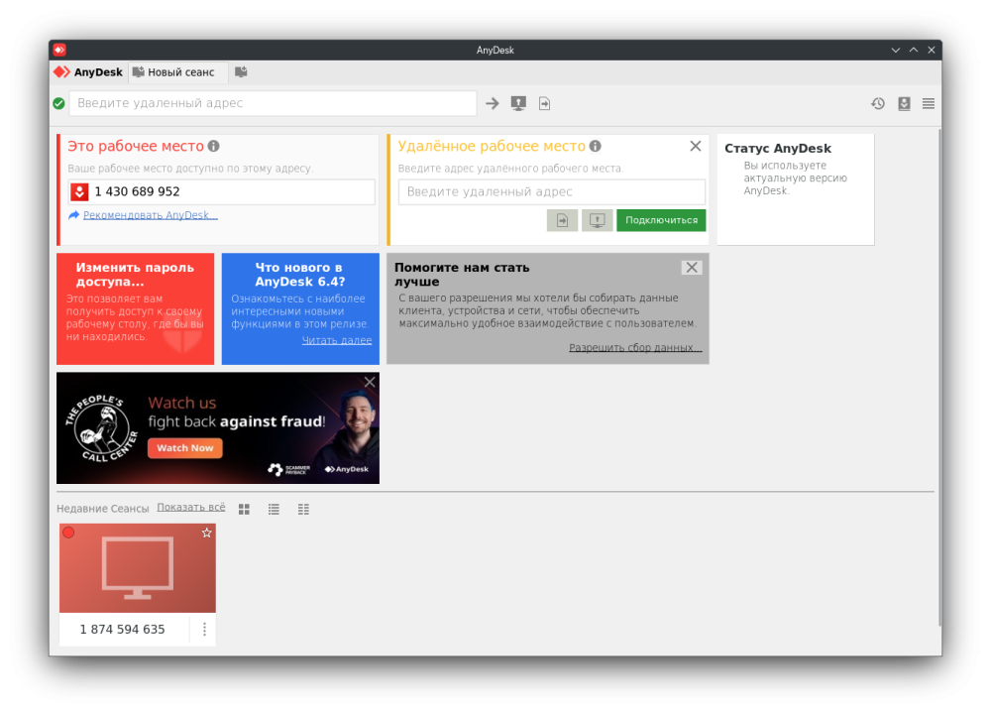This screenshot has height=714, width=991.
Task: Minimize the AnyDesk window
Action: click(x=896, y=50)
